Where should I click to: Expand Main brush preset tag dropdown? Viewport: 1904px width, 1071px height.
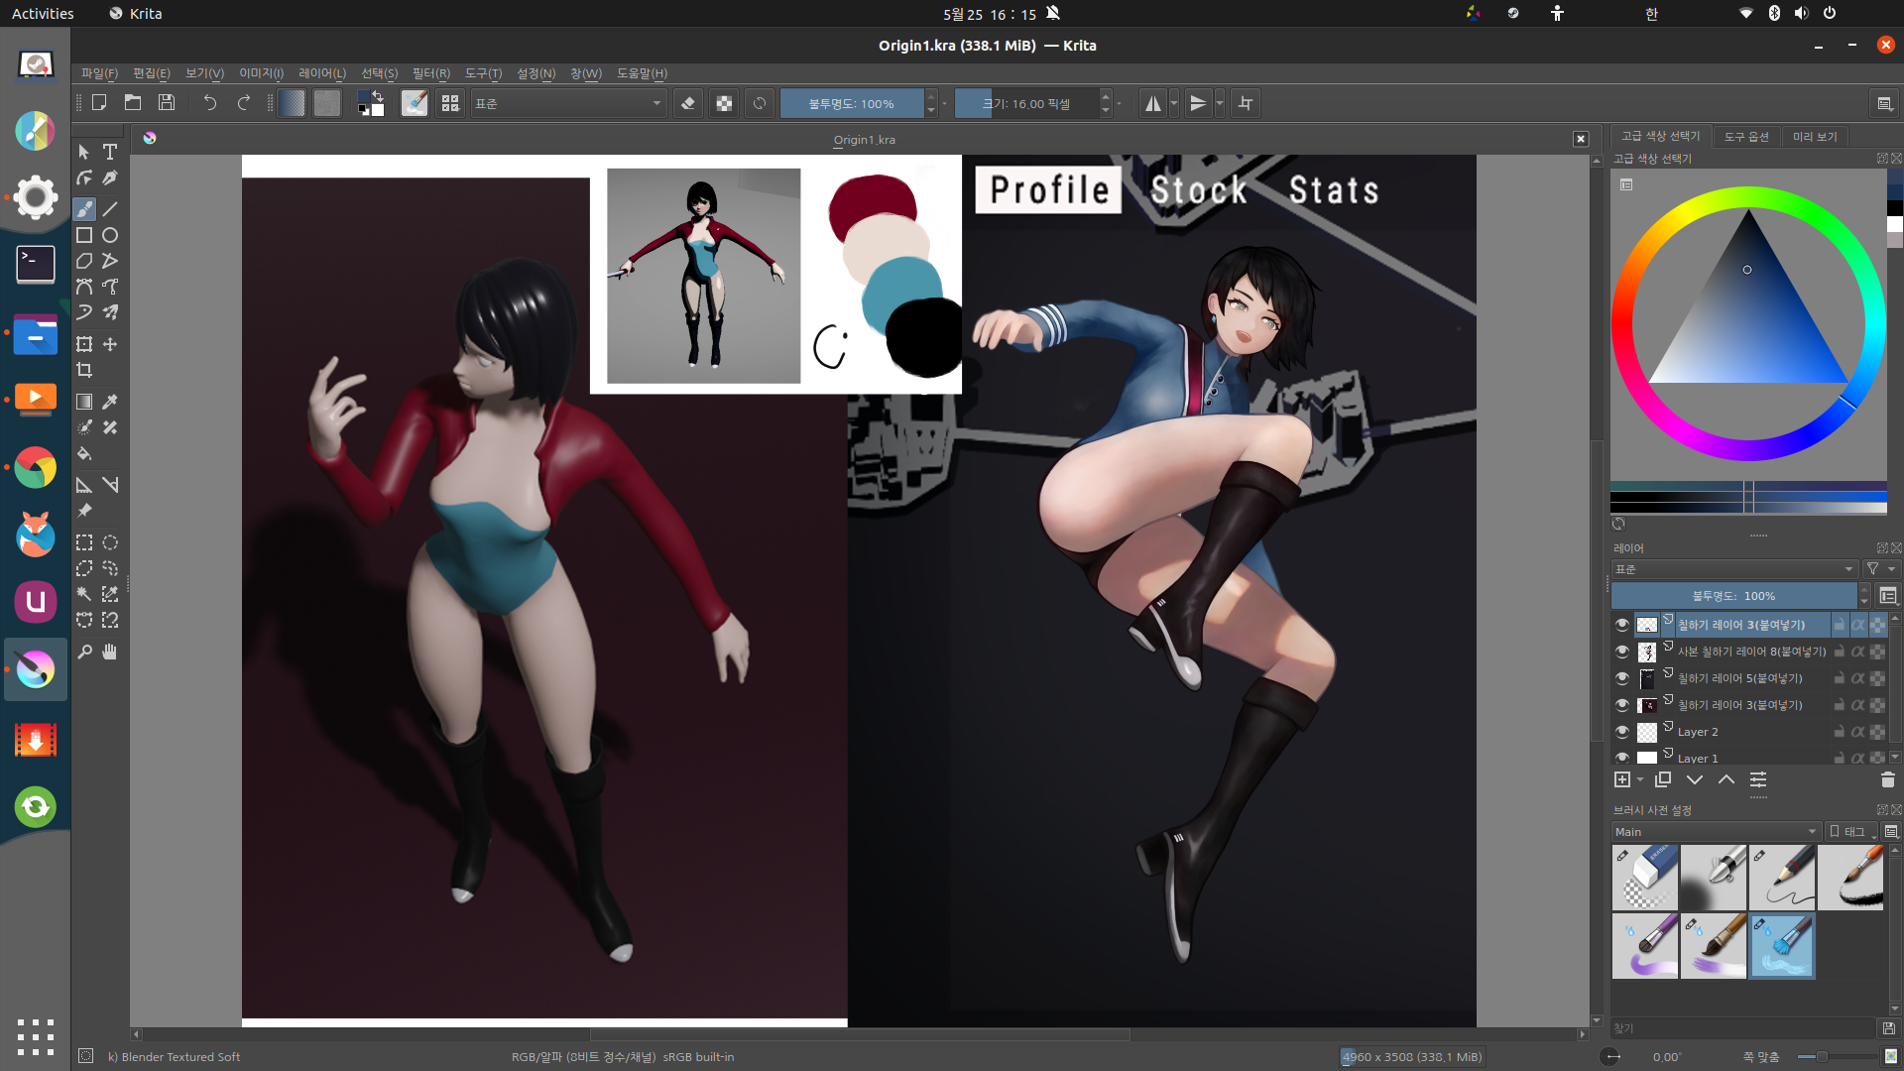tap(1716, 832)
